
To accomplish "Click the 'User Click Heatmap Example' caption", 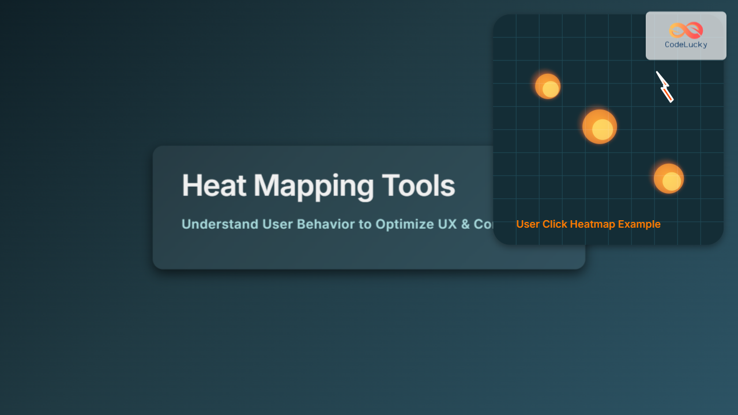I will (588, 224).
